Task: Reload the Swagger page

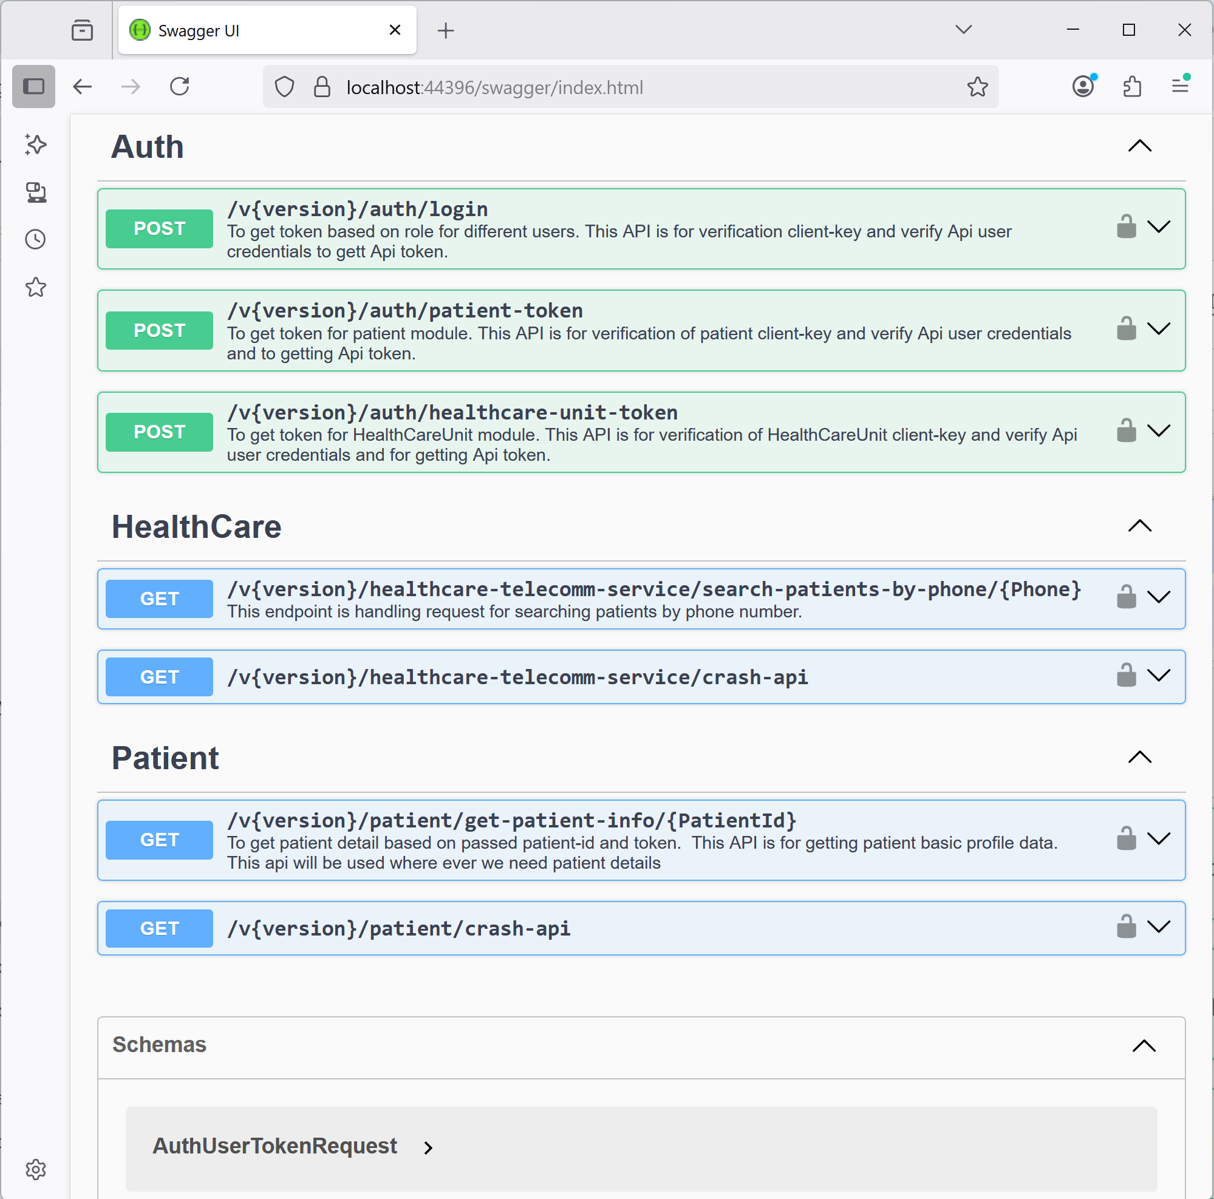Action: [180, 87]
